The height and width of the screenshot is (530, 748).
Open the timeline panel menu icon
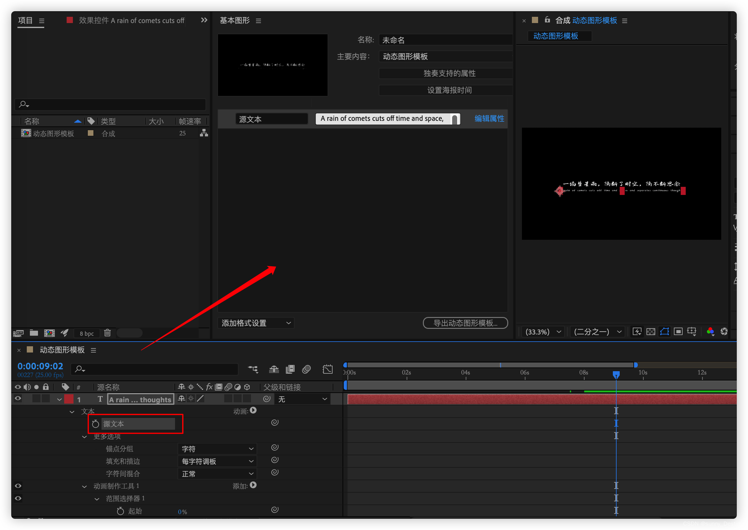pyautogui.click(x=93, y=350)
